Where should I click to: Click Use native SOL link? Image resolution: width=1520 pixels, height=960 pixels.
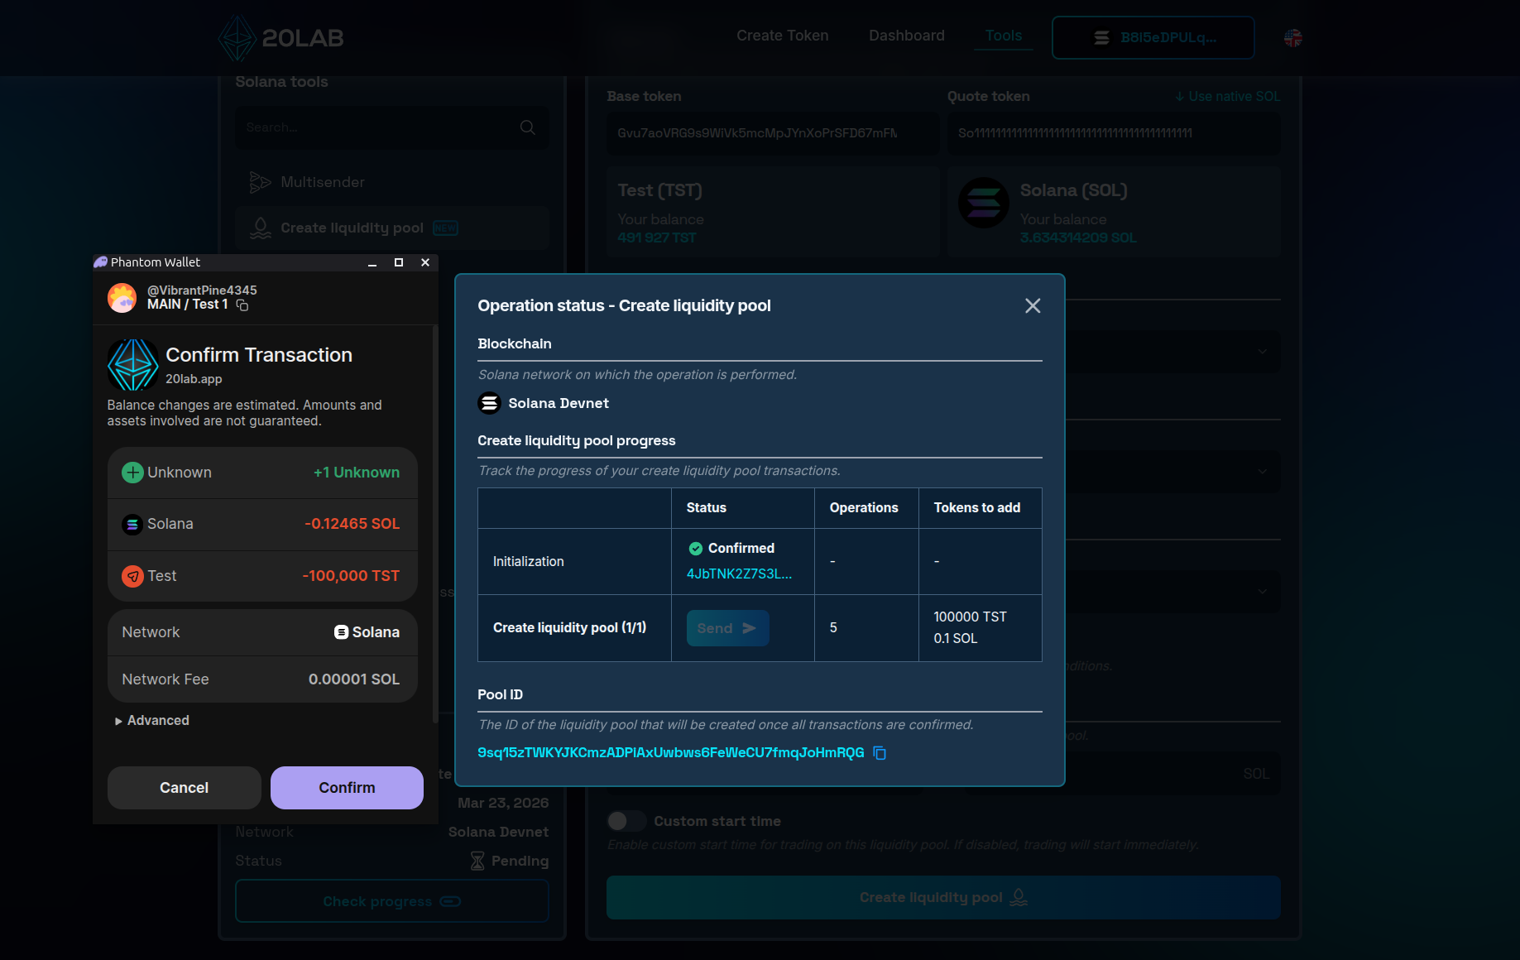click(x=1227, y=97)
